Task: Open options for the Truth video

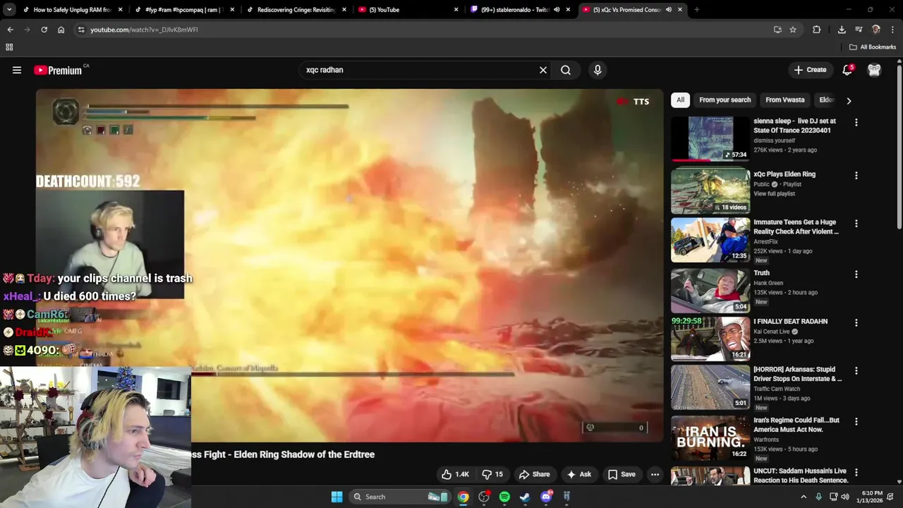Action: pyautogui.click(x=856, y=274)
